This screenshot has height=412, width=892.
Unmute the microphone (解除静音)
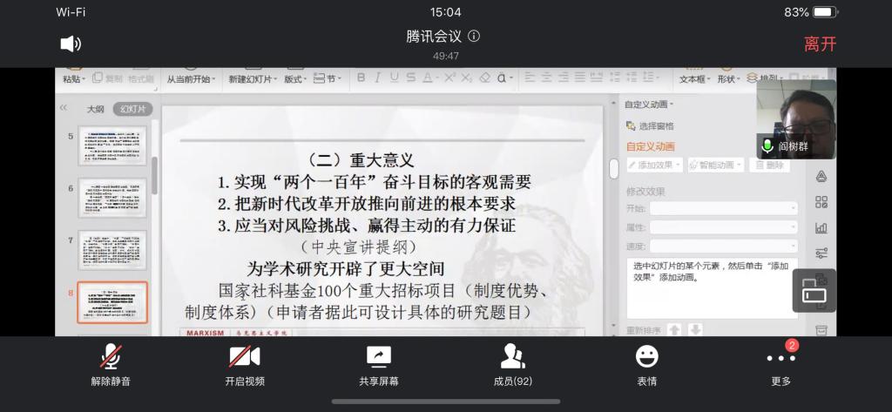click(111, 364)
